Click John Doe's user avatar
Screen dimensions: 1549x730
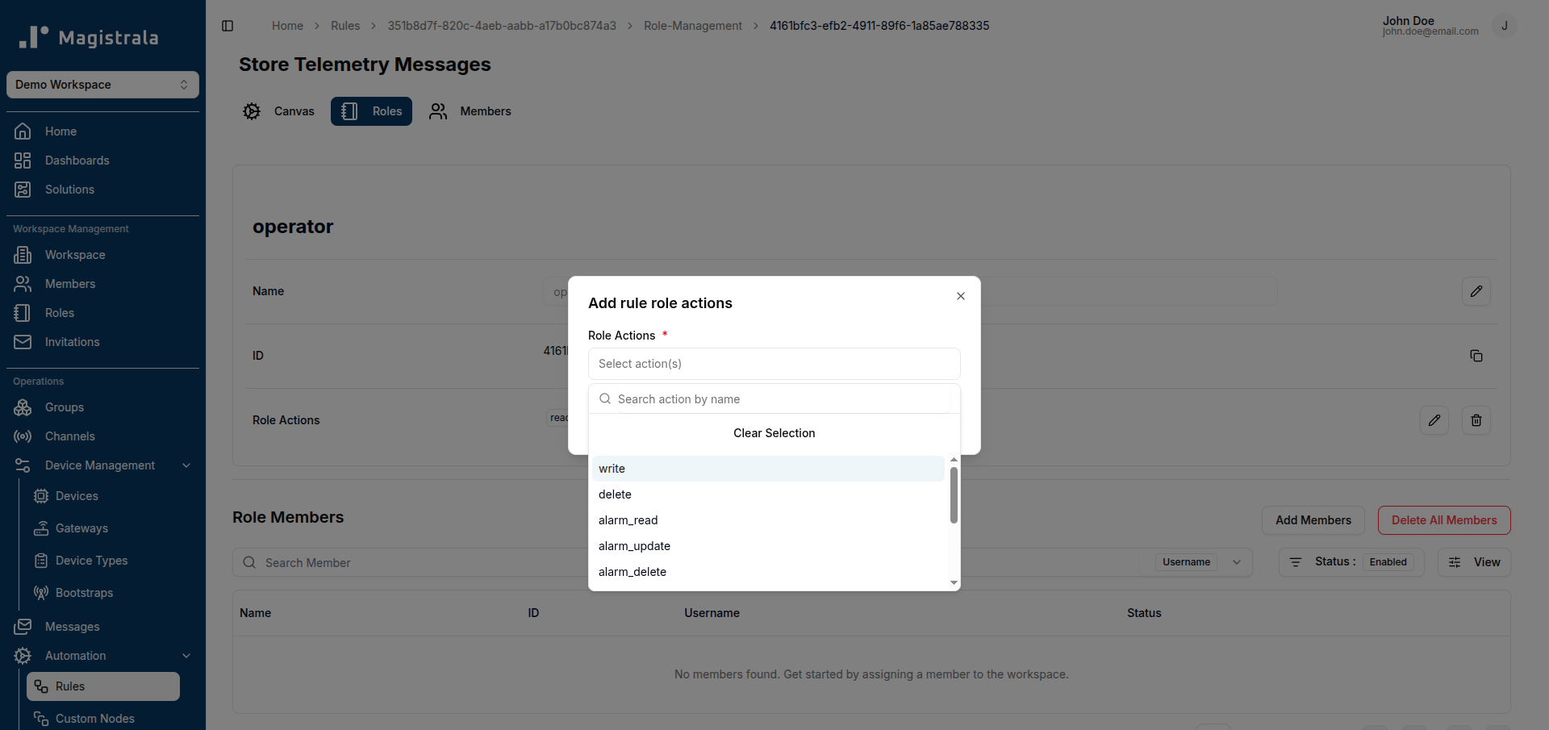tap(1504, 26)
